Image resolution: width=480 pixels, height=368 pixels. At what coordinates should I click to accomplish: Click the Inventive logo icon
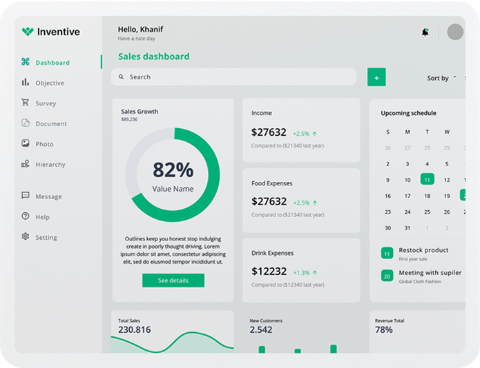28,32
